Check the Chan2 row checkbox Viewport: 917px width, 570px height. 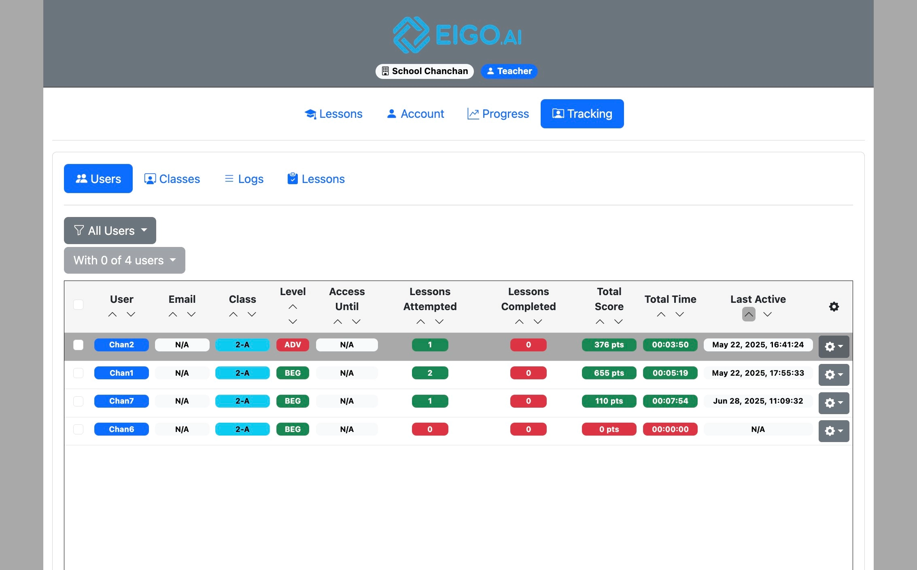pyautogui.click(x=79, y=345)
